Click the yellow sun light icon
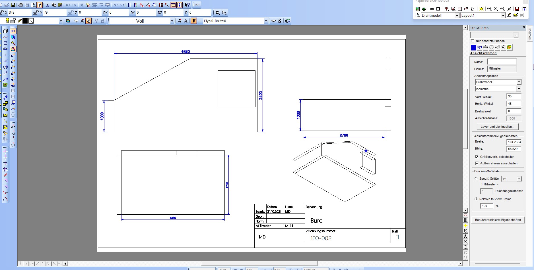534x270 pixels. point(481,9)
